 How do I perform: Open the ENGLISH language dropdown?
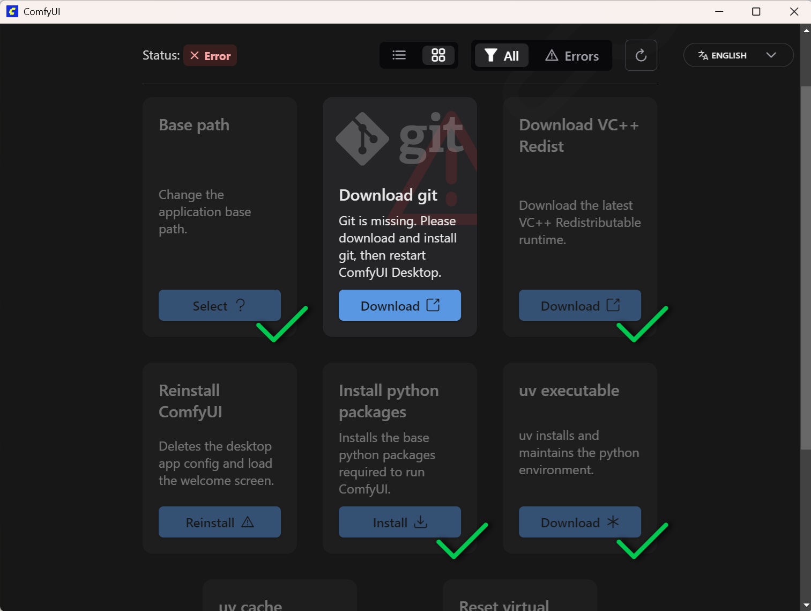(738, 55)
